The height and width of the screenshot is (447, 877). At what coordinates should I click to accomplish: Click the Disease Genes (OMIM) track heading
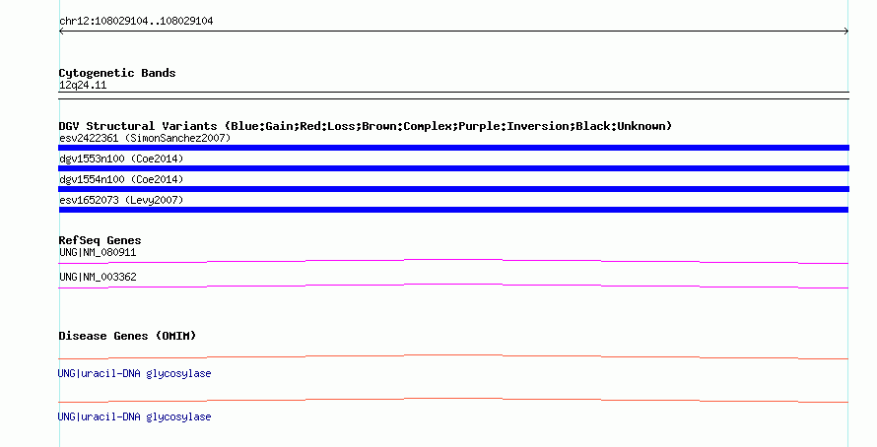click(127, 336)
